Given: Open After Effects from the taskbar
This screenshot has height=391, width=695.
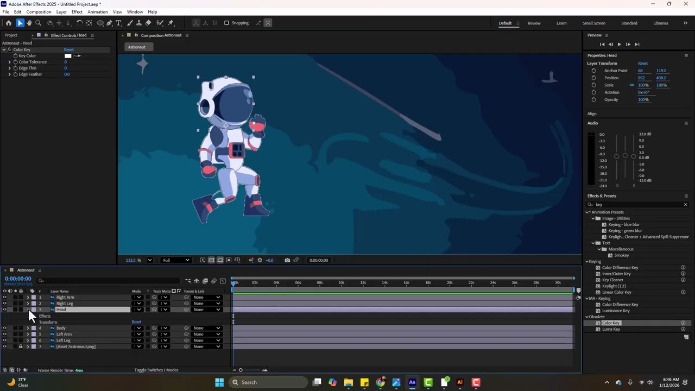Looking at the screenshot, I should click(x=412, y=382).
